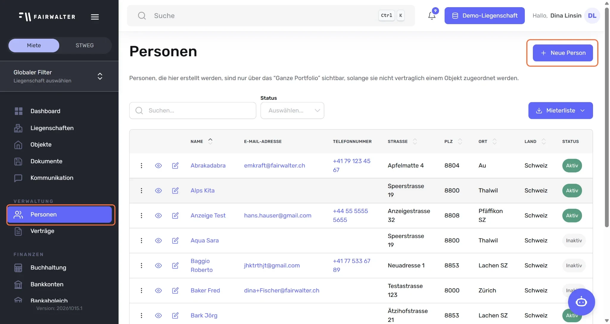Open the notifications bell
This screenshot has width=610, height=324.
point(432,15)
